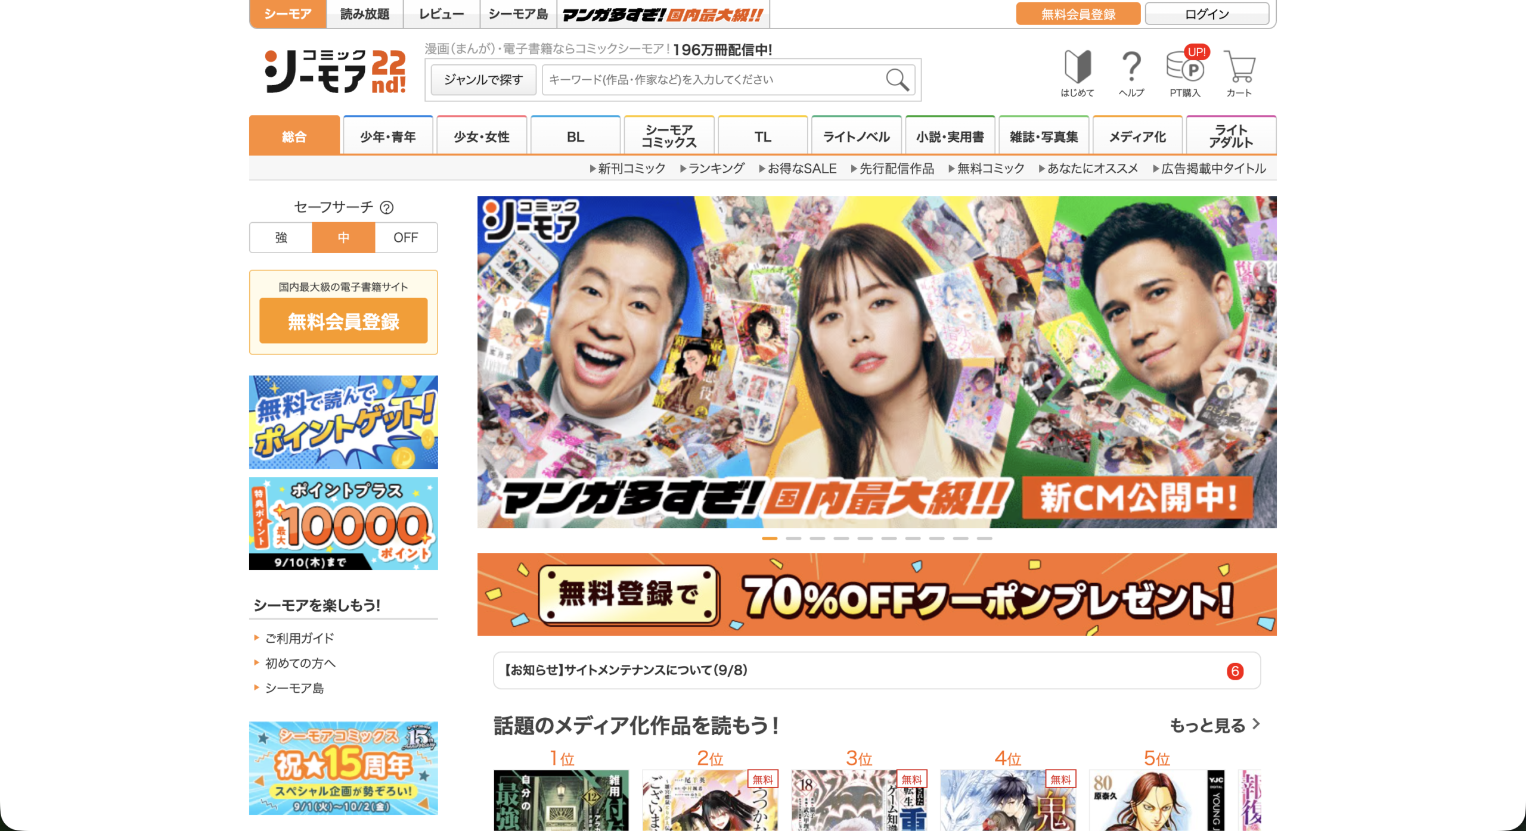
Task: Select the 少女・女性 category tab
Action: click(x=482, y=136)
